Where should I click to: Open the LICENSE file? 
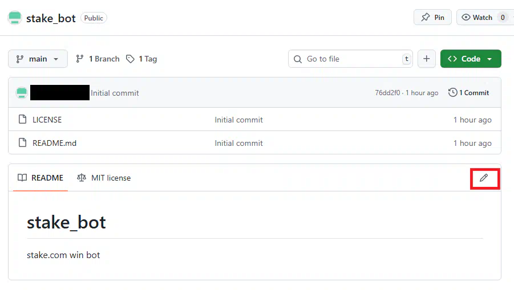click(47, 120)
